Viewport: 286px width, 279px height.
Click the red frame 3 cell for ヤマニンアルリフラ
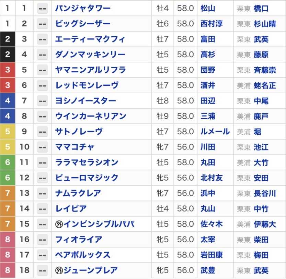(8, 70)
